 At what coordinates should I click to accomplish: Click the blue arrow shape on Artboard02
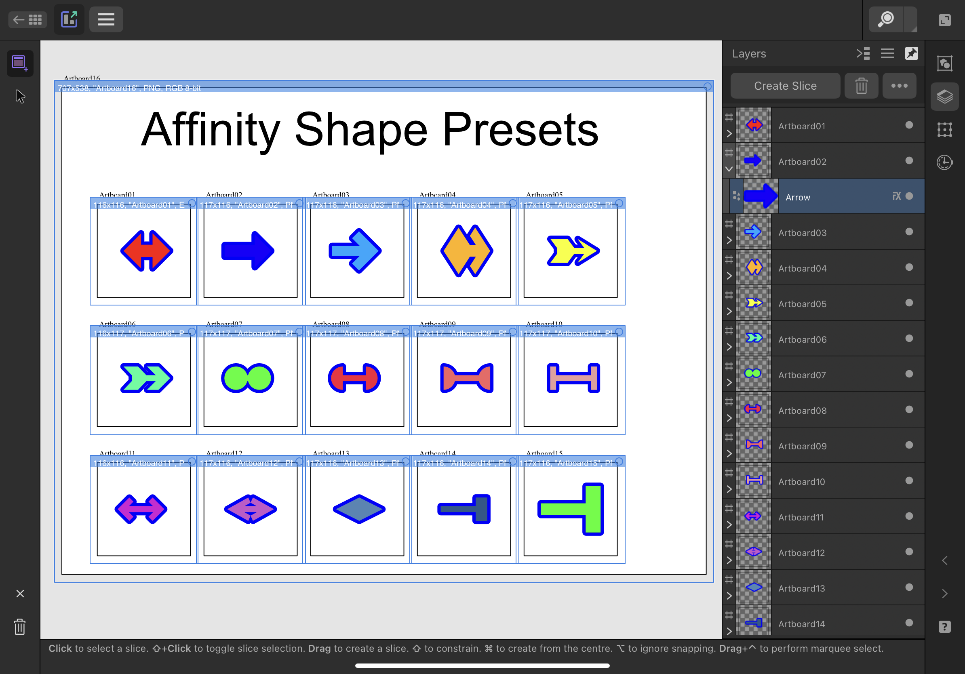(x=248, y=251)
